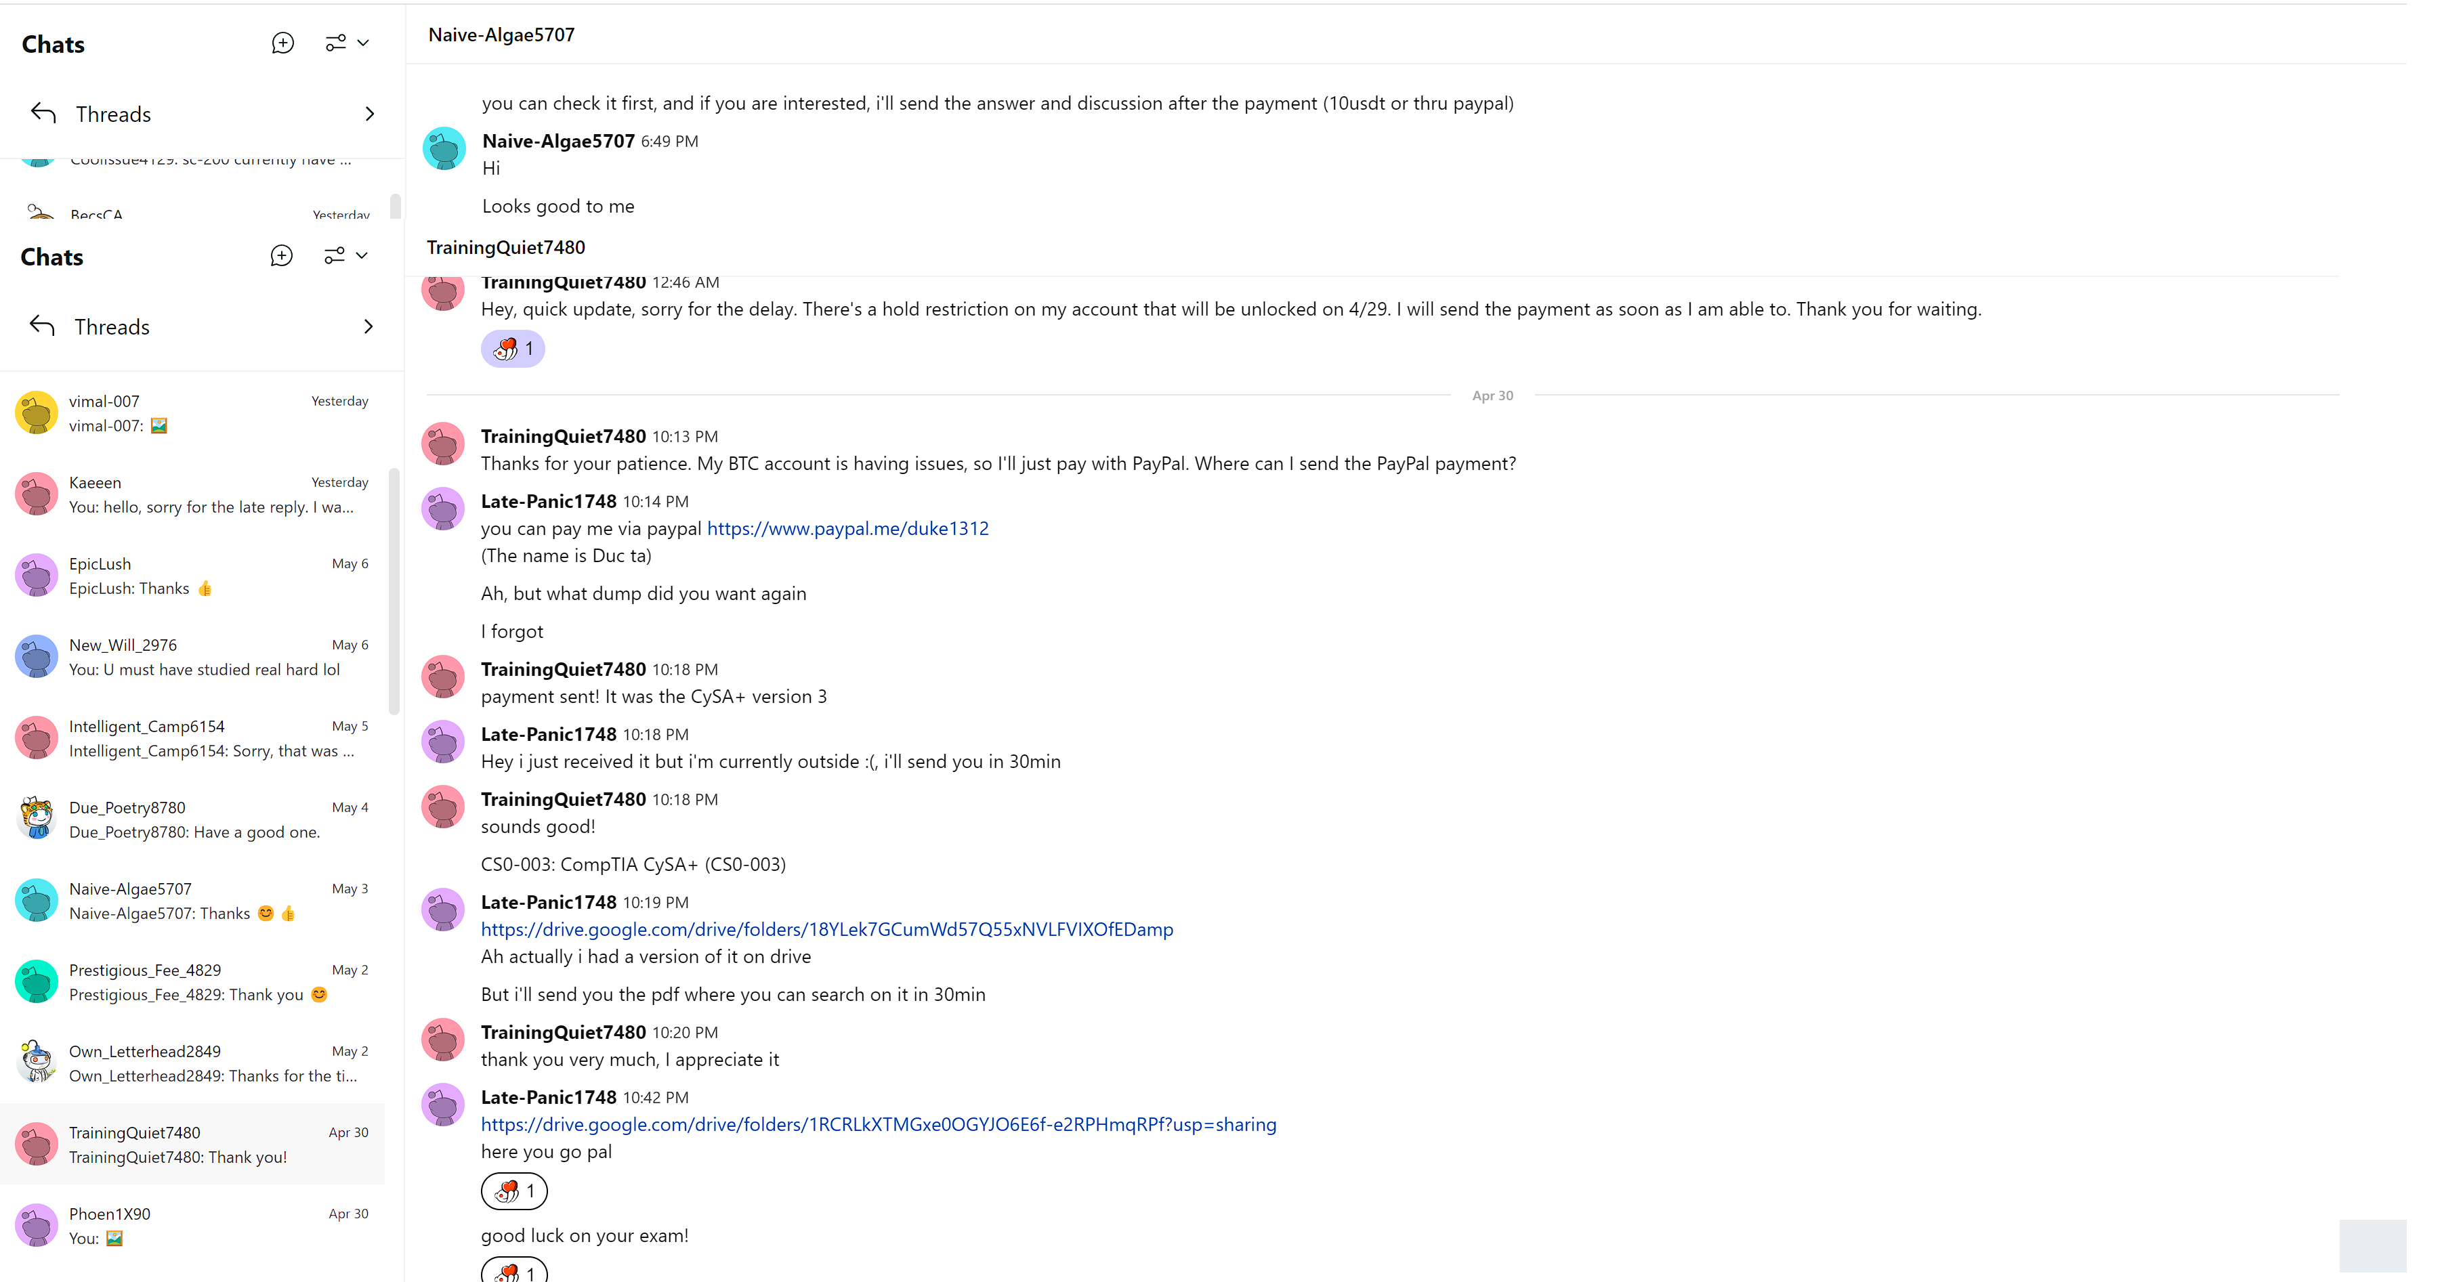
Task: Open the paypal.me/duke1312 link
Action: coord(847,529)
